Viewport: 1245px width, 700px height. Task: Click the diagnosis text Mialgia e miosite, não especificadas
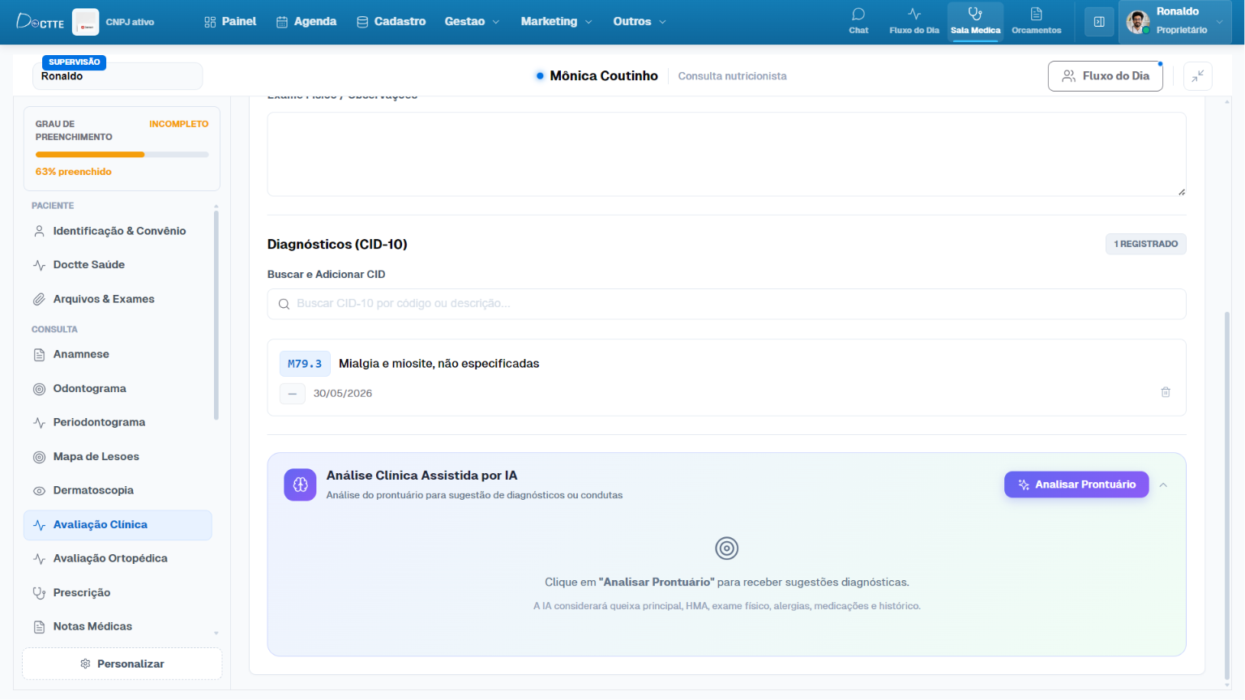[439, 364]
